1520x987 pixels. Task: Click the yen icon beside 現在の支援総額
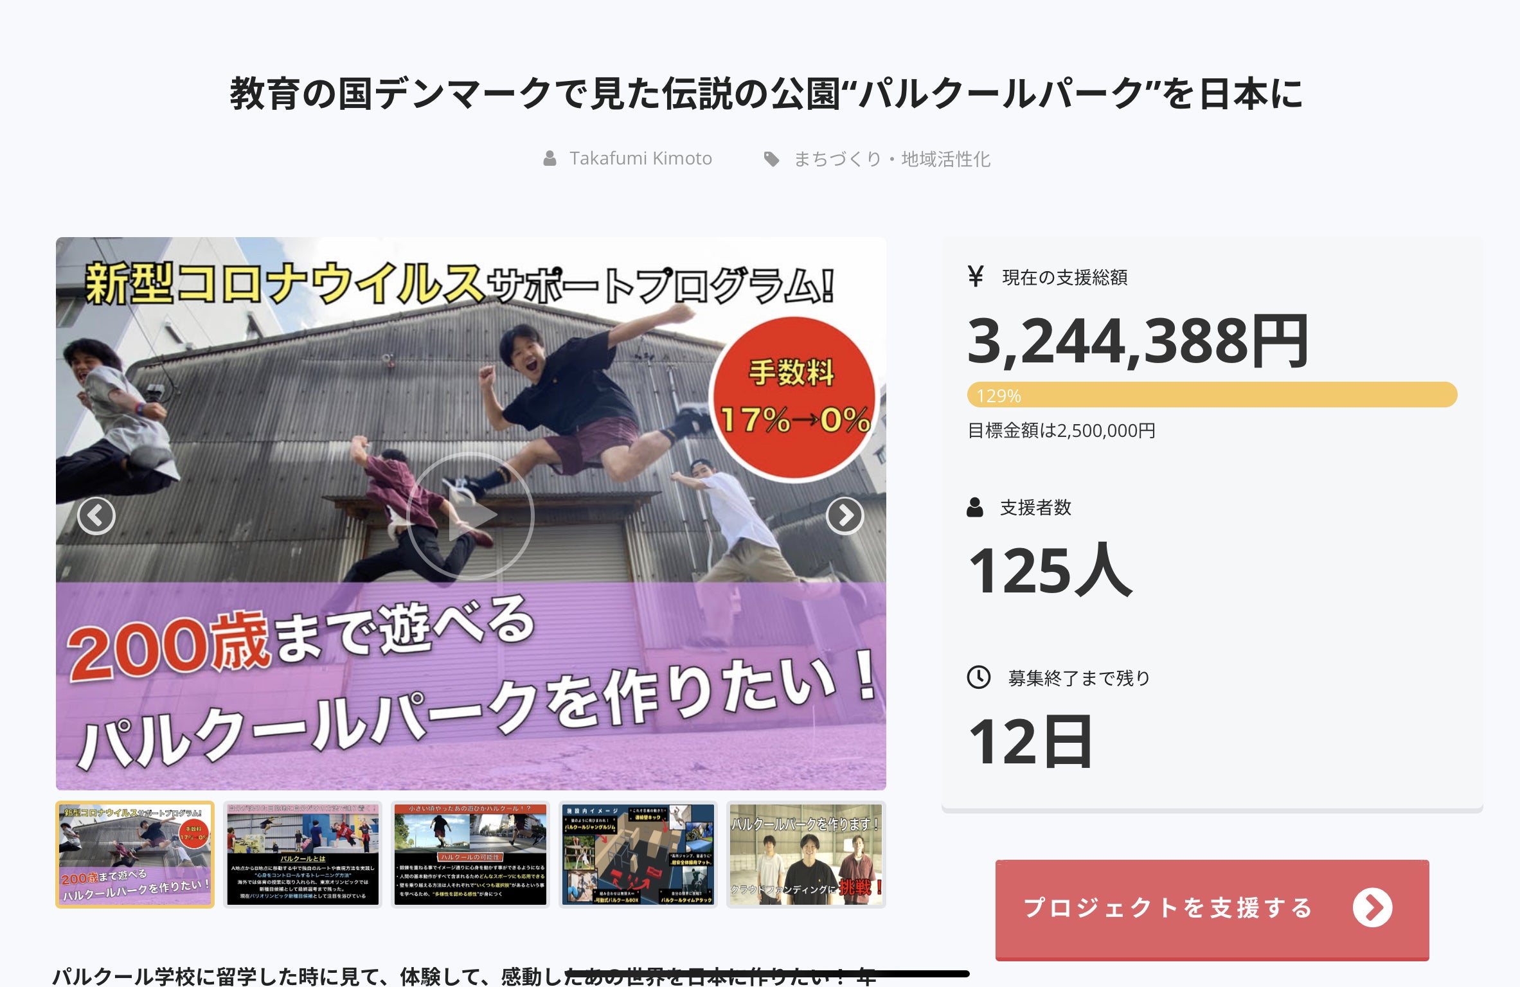click(976, 276)
